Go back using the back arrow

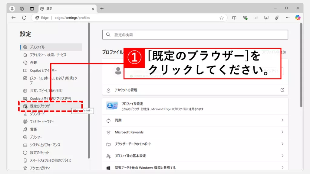14,18
